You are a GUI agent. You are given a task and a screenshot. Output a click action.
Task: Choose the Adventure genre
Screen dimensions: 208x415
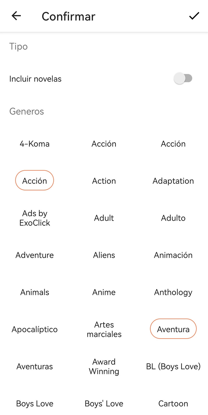point(35,255)
